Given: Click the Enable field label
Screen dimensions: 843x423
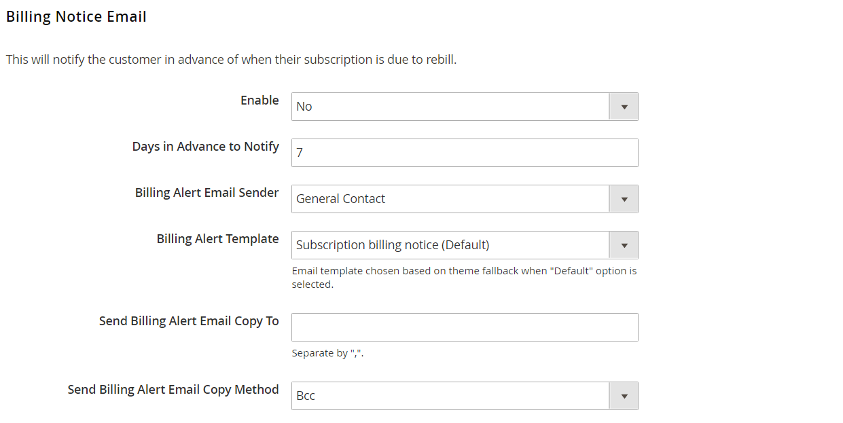Looking at the screenshot, I should pyautogui.click(x=259, y=100).
